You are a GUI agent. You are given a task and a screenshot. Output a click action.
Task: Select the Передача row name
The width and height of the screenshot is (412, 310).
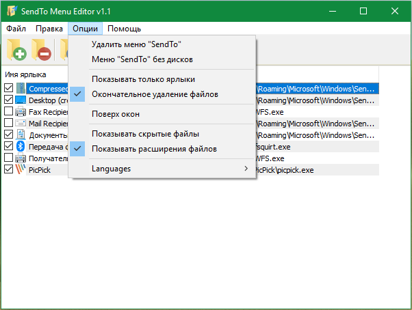pos(48,147)
